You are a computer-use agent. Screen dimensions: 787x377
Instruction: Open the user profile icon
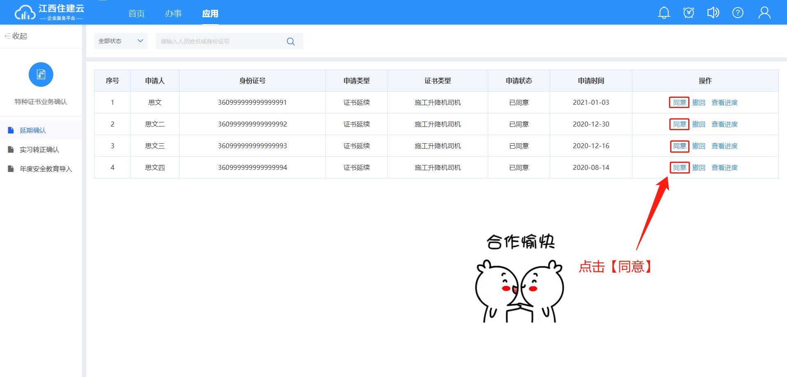click(764, 13)
